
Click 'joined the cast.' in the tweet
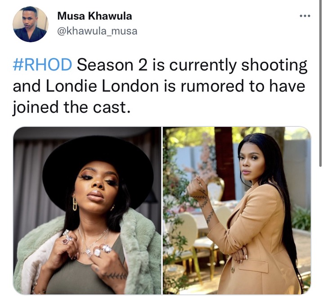coord(72,108)
